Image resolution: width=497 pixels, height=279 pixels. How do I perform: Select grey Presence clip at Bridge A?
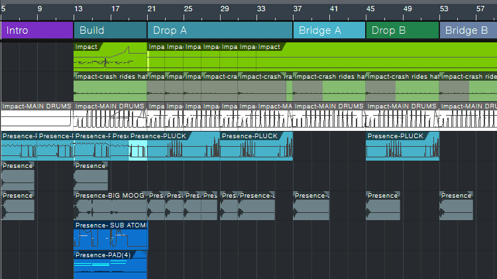coord(311,206)
